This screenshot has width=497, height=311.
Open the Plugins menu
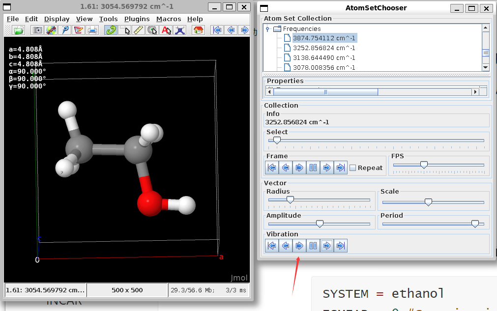137,19
